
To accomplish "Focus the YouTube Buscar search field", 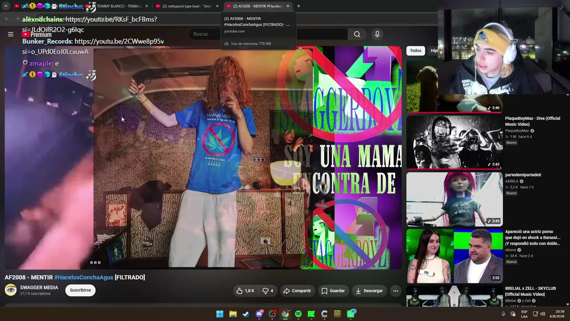I will tap(269, 34).
